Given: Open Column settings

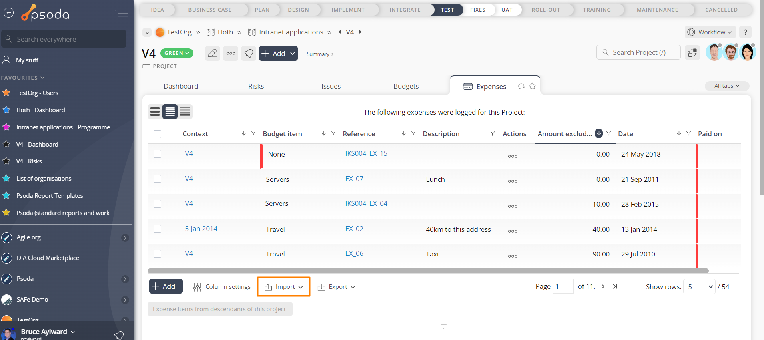Looking at the screenshot, I should 222,287.
